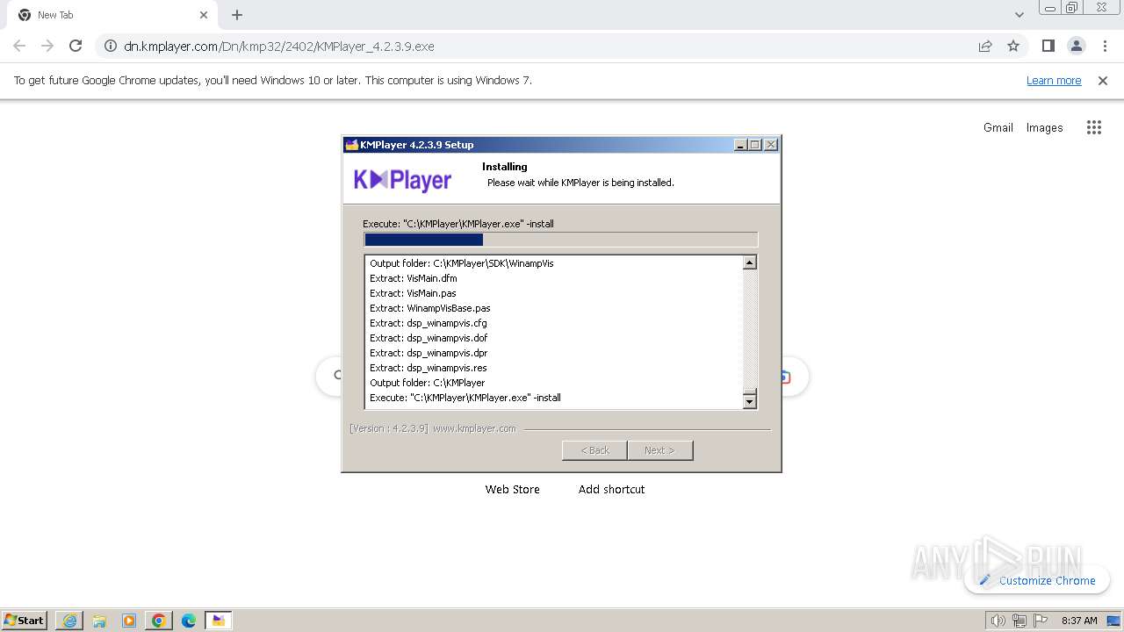
Task: Click the Next button in setup
Action: (659, 450)
